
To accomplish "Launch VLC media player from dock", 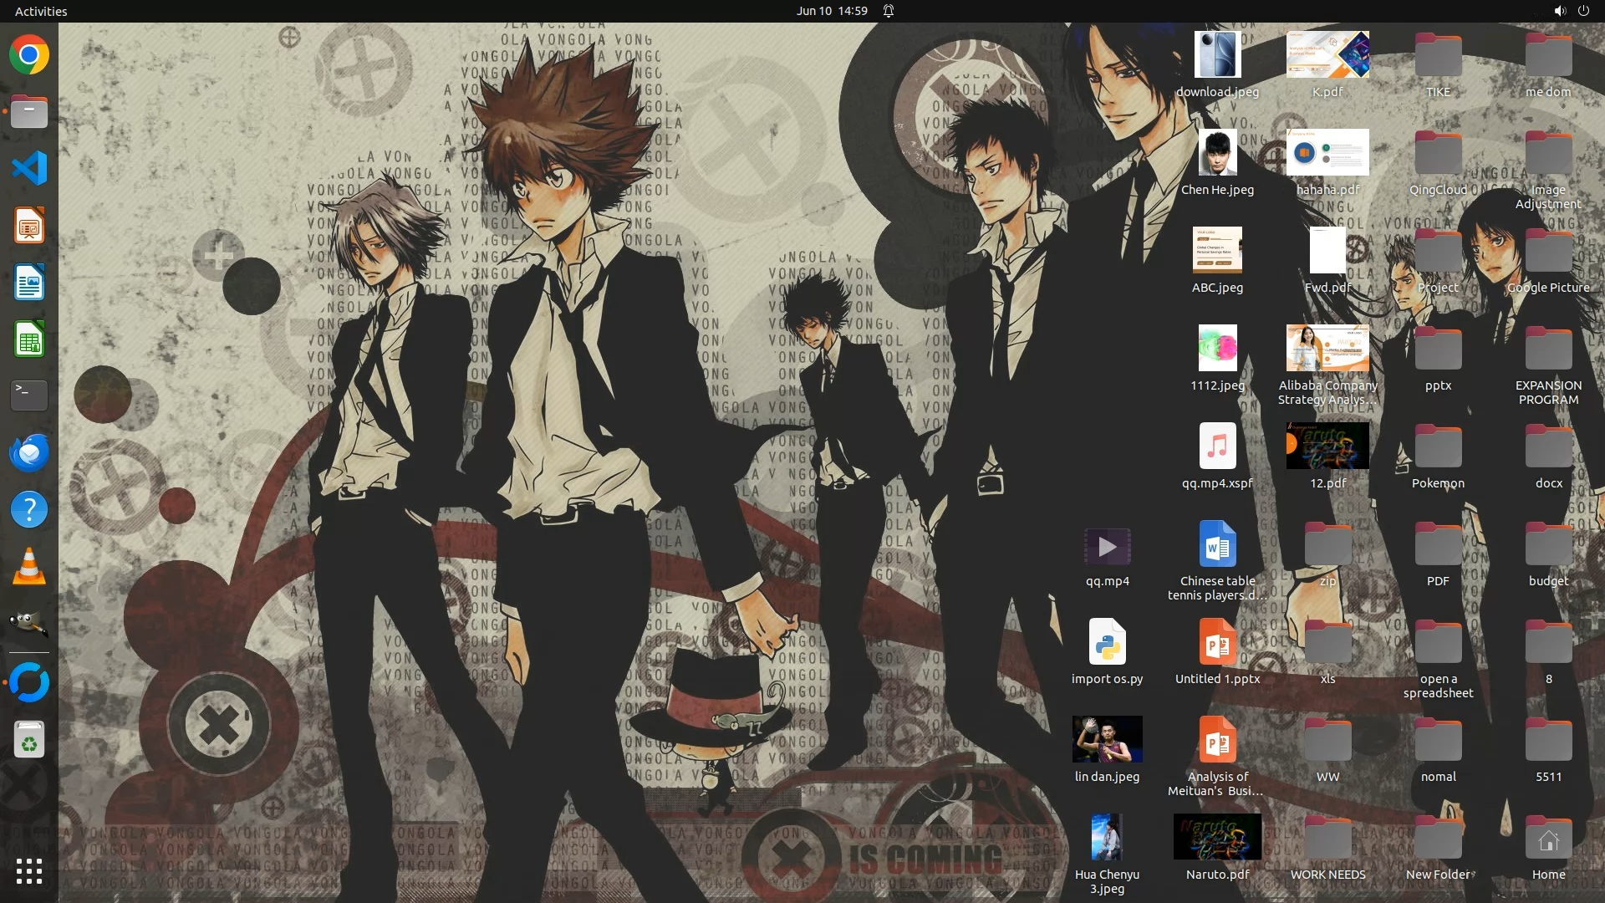I will coord(29,567).
